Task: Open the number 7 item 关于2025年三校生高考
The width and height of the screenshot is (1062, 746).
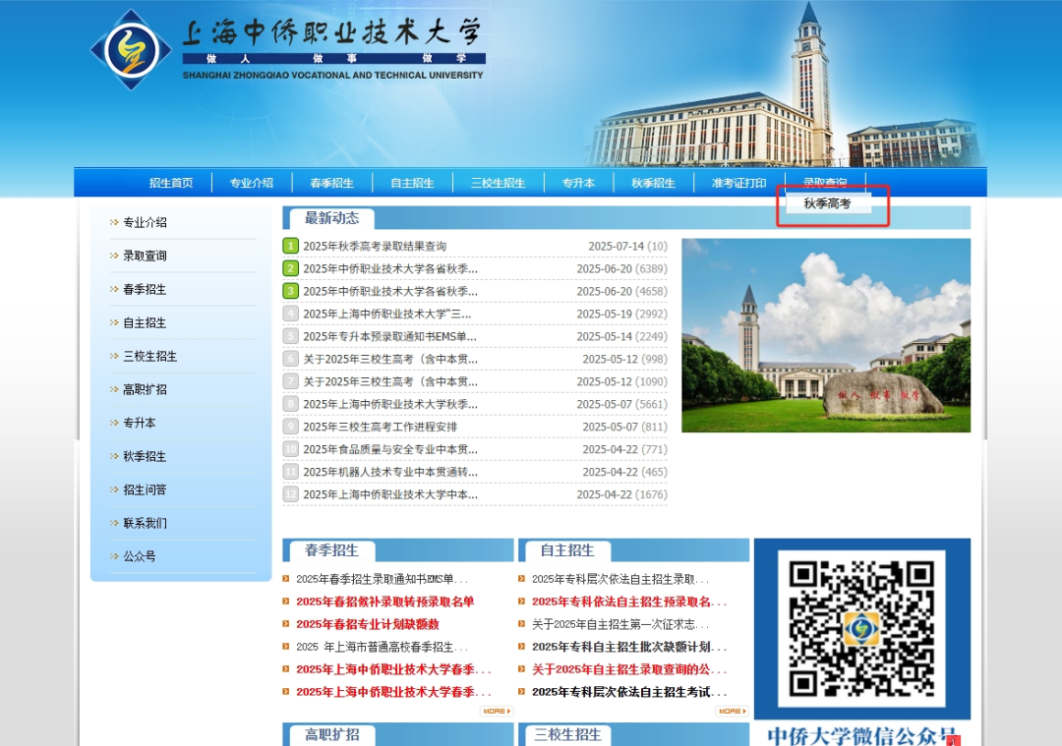Action: (x=390, y=381)
